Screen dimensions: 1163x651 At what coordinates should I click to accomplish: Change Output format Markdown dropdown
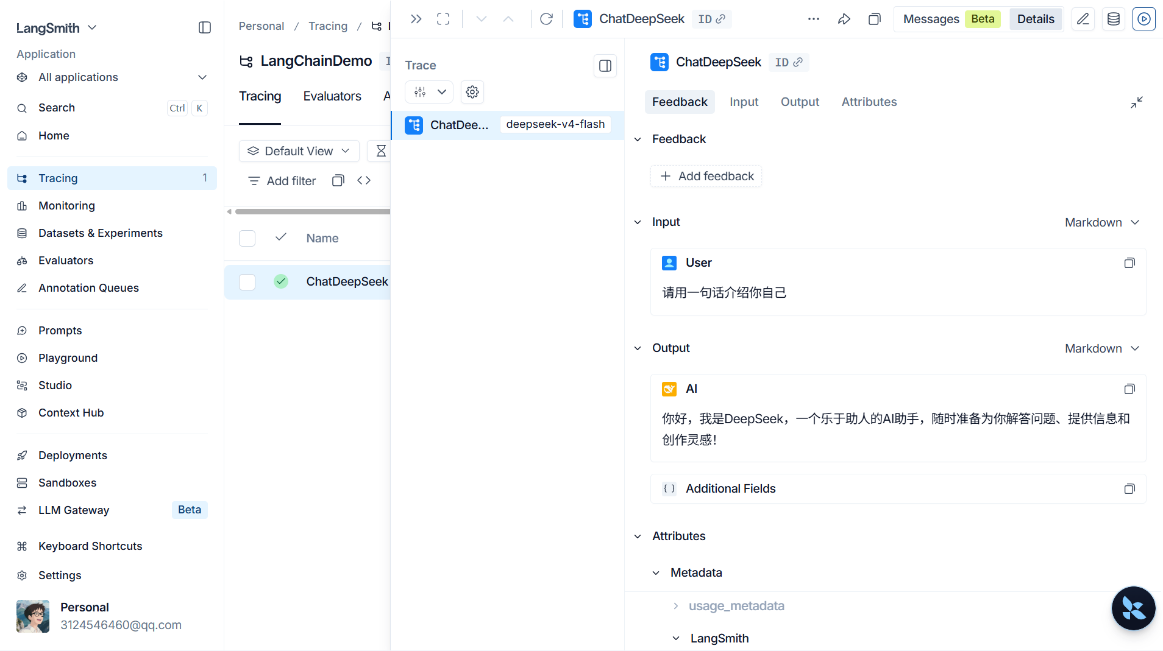1102,348
